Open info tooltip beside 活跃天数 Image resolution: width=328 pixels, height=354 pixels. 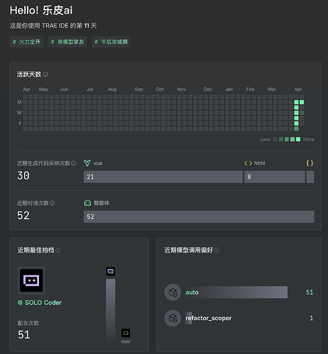[x=45, y=74]
